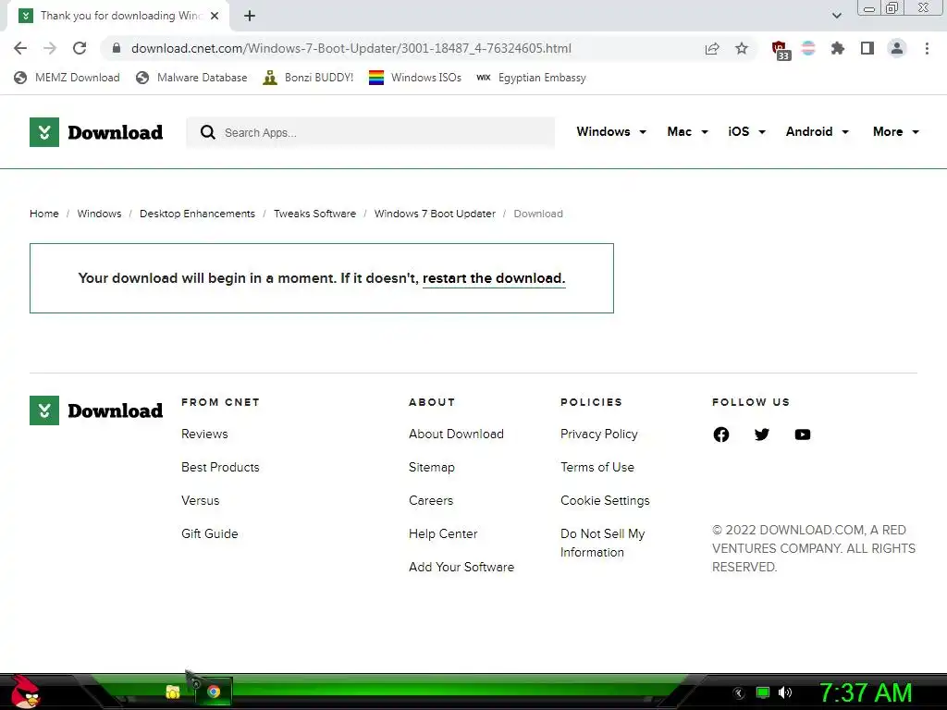Open the Help Center footer link

[x=443, y=533]
